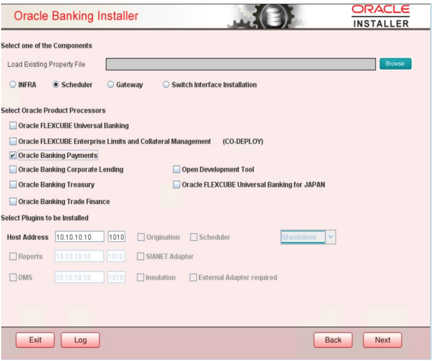Select the INFRA radio button
Viewport: 432px width, 361px height.
click(12, 85)
